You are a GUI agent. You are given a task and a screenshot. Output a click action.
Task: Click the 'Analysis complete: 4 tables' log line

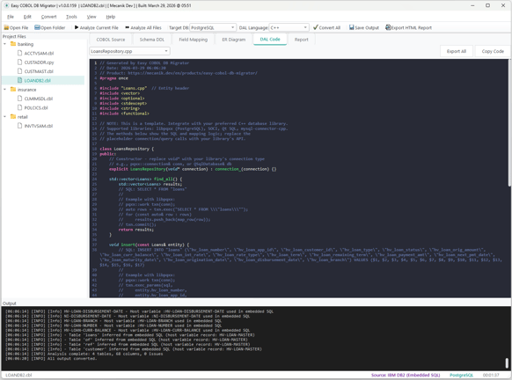pos(84,354)
